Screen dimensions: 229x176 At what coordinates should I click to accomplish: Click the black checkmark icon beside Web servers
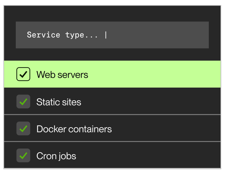(x=24, y=75)
